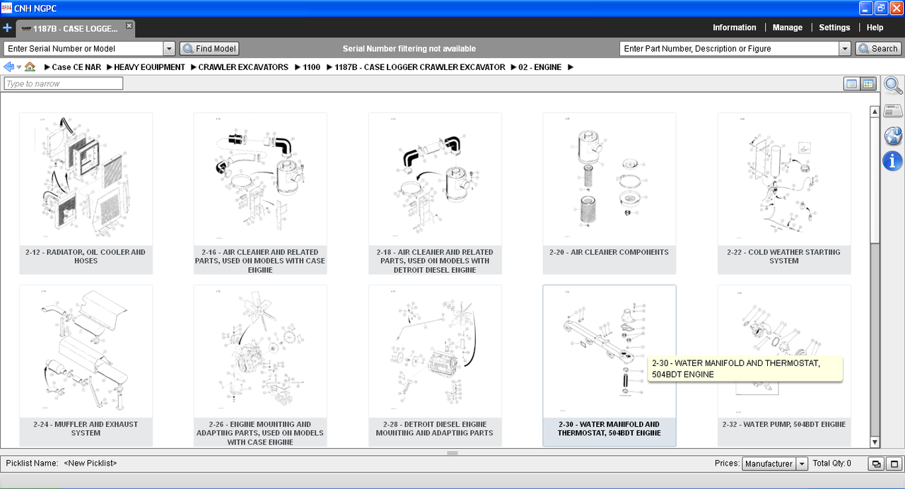Click the 02 - ENGINE breadcrumb
This screenshot has height=489, width=905.
click(x=539, y=67)
